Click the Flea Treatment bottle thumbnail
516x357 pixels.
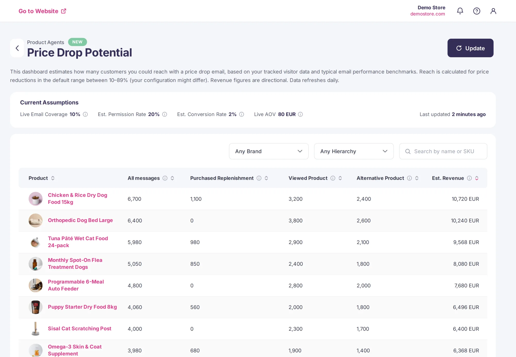point(36,264)
